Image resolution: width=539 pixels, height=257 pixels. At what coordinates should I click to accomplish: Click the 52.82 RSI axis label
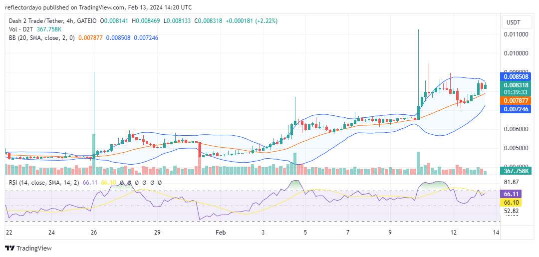[511, 211]
